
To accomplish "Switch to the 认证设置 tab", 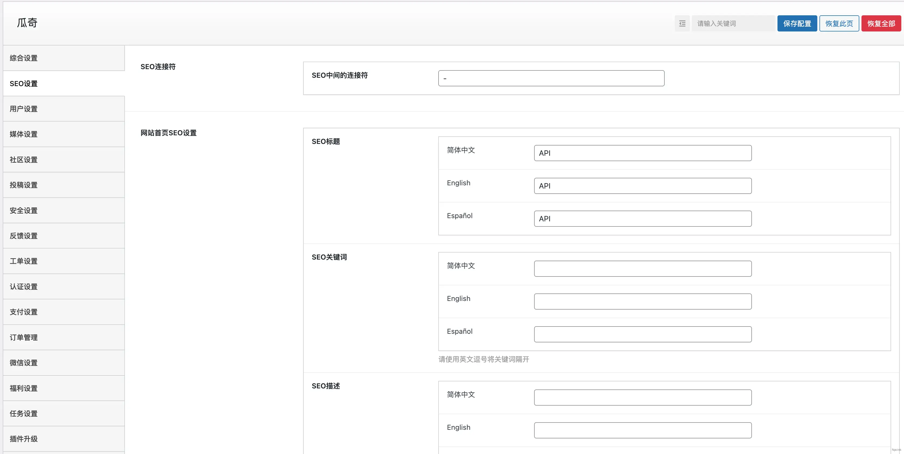I will (x=64, y=287).
